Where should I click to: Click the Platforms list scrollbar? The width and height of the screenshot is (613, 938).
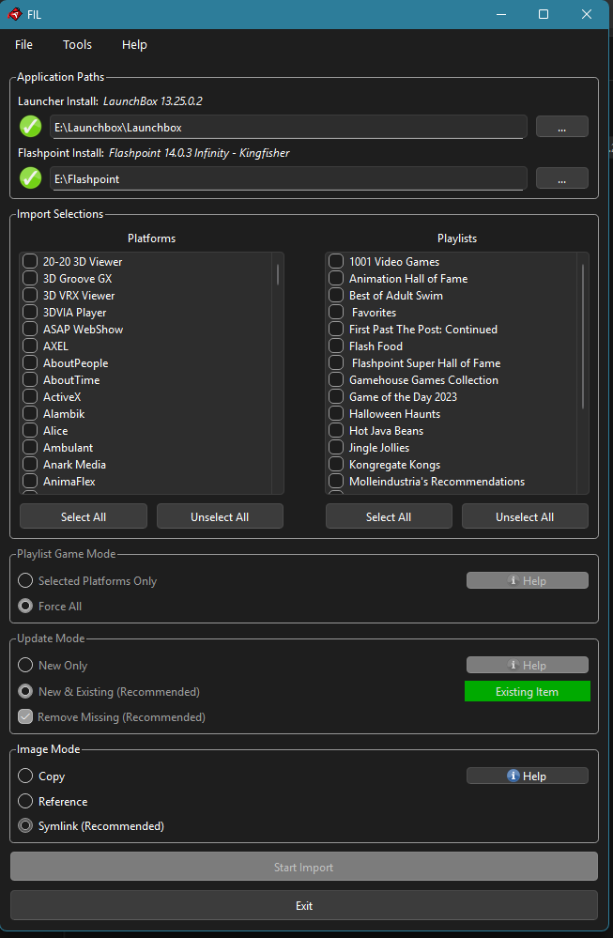tap(277, 274)
